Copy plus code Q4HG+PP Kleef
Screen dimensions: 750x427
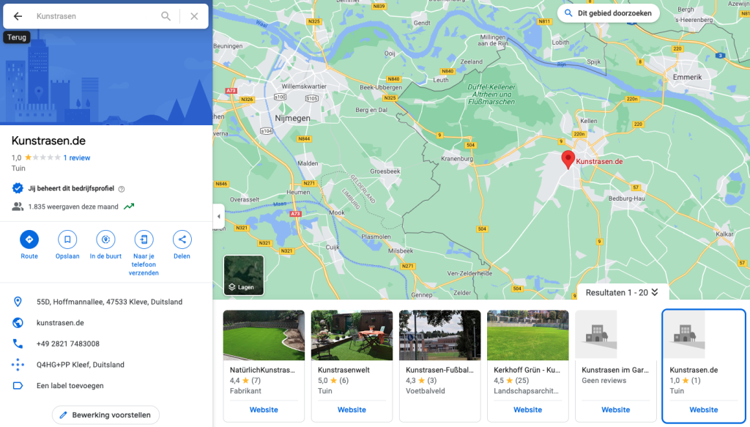coord(81,365)
